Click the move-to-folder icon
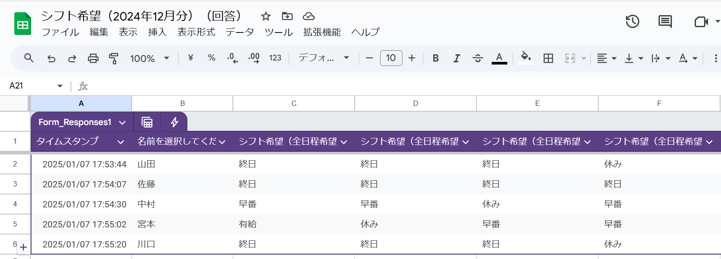The image size is (721, 259). [x=287, y=16]
